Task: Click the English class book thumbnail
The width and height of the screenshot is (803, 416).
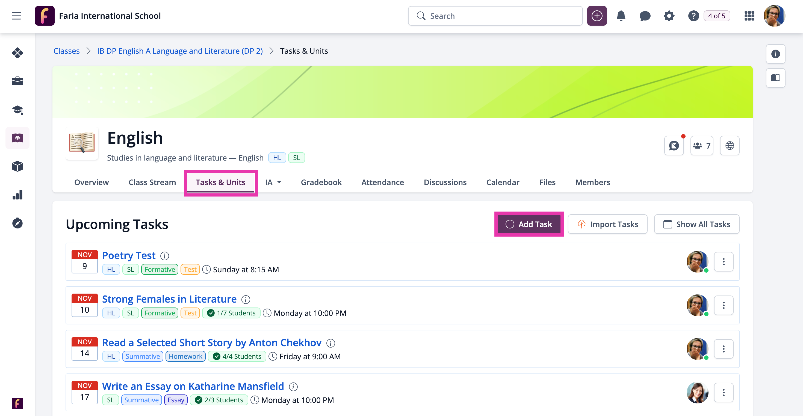Action: point(82,143)
